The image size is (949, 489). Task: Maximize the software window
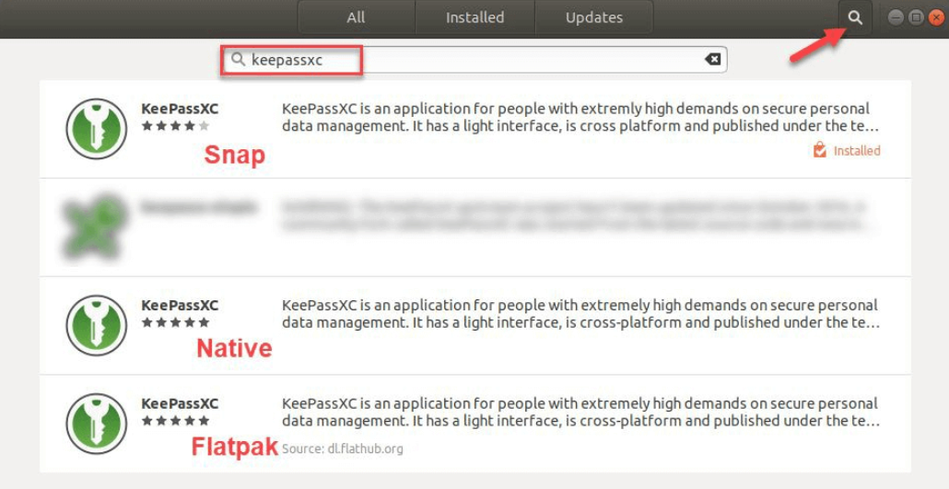[x=915, y=17]
